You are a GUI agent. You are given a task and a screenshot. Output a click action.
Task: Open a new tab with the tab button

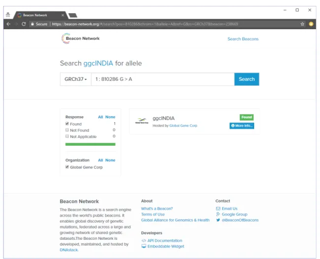[73, 15]
